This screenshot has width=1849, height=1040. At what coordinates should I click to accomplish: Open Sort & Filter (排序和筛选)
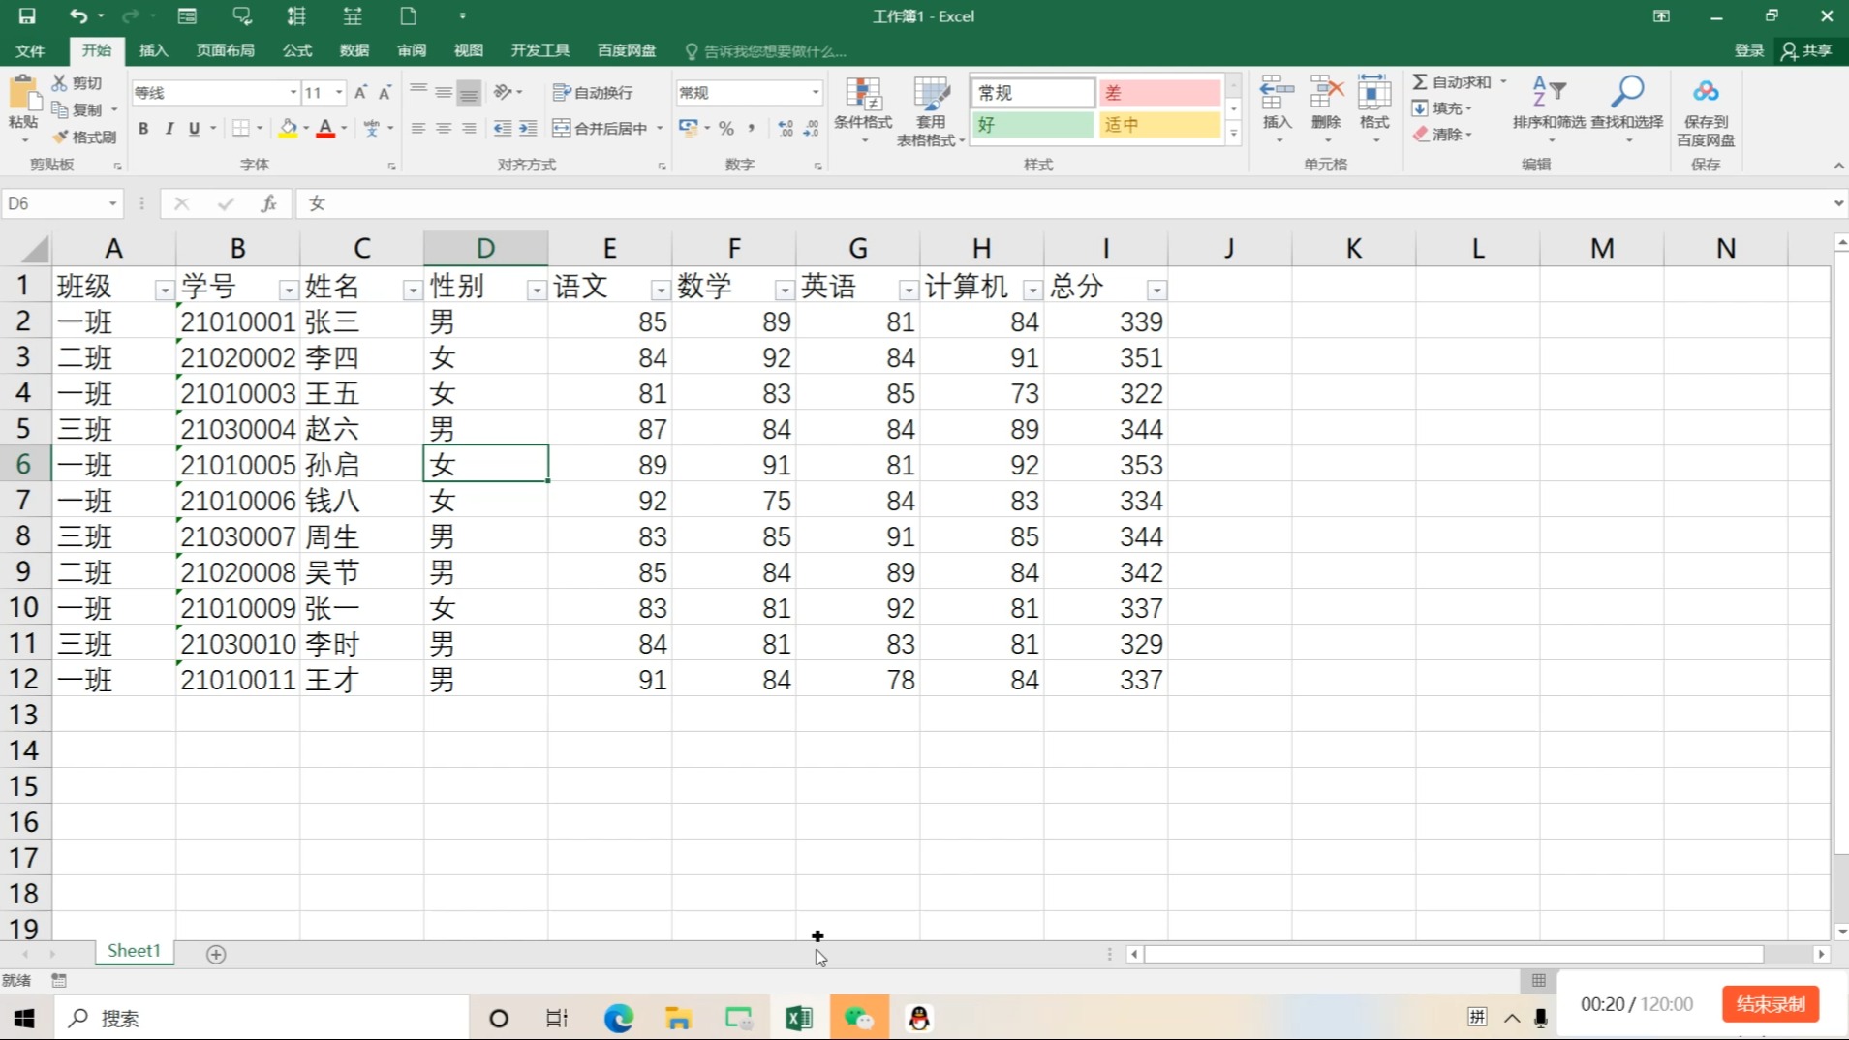[x=1549, y=108]
